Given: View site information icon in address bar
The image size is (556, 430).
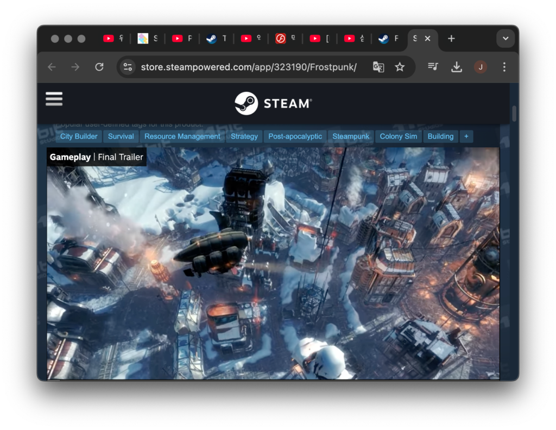Looking at the screenshot, I should 128,67.
